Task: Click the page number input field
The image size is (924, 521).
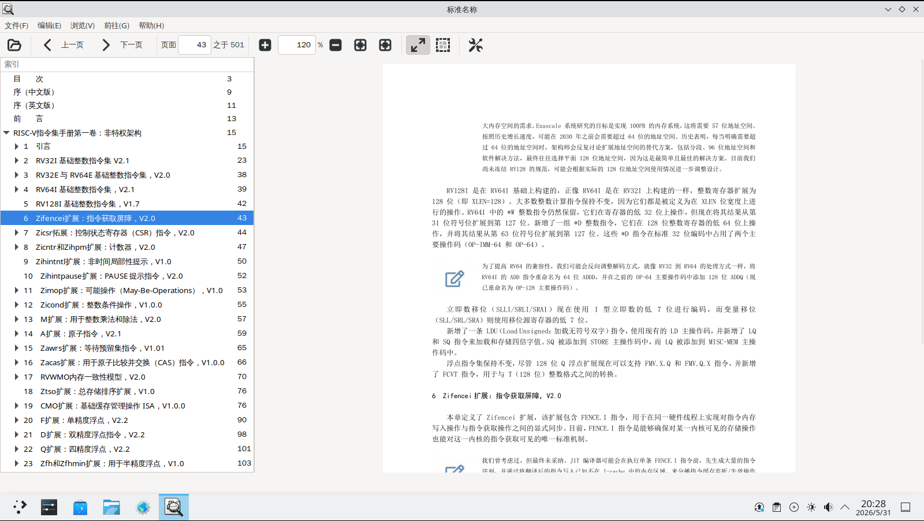Action: pos(195,45)
